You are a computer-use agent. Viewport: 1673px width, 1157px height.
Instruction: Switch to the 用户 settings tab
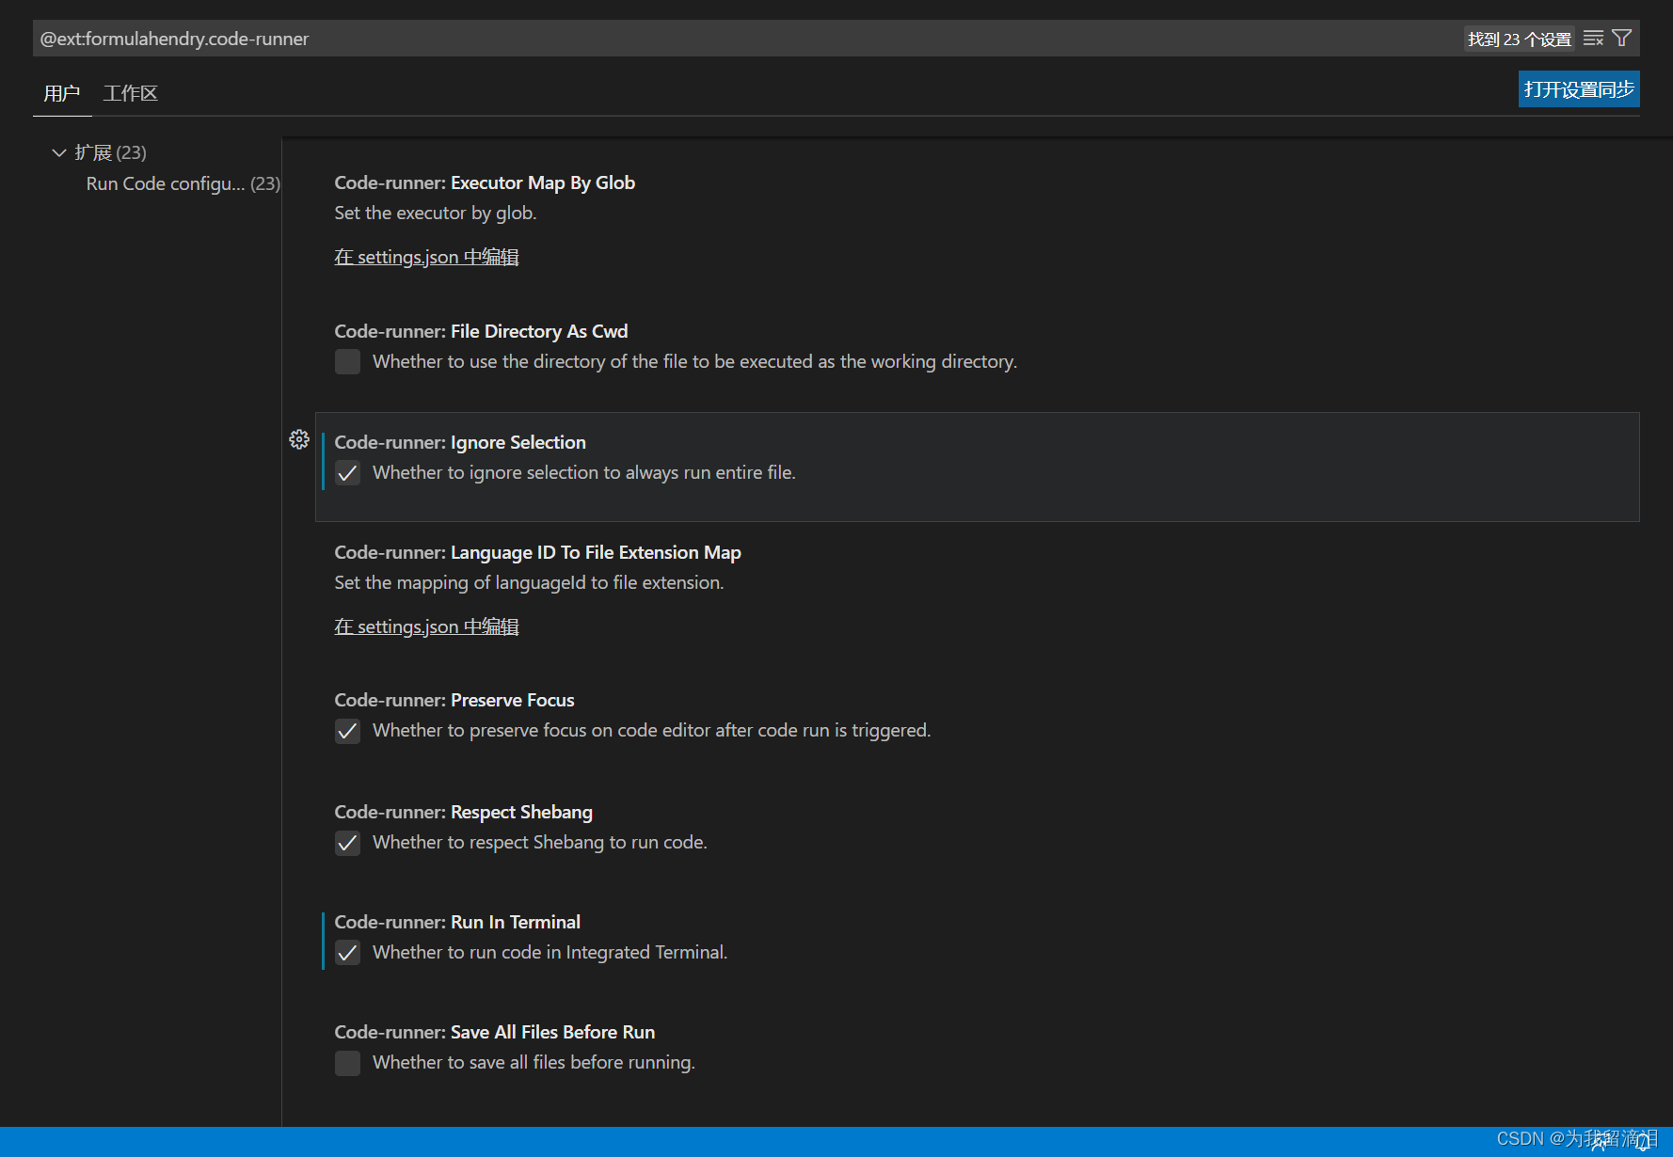click(x=62, y=93)
